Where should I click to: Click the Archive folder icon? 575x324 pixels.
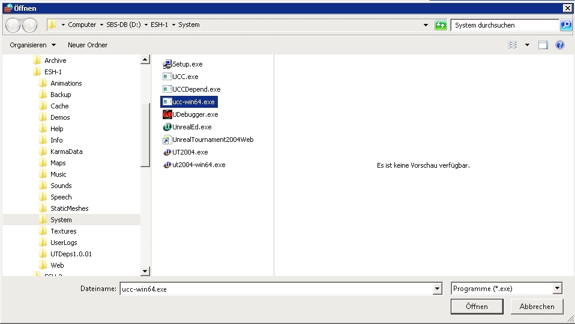37,60
